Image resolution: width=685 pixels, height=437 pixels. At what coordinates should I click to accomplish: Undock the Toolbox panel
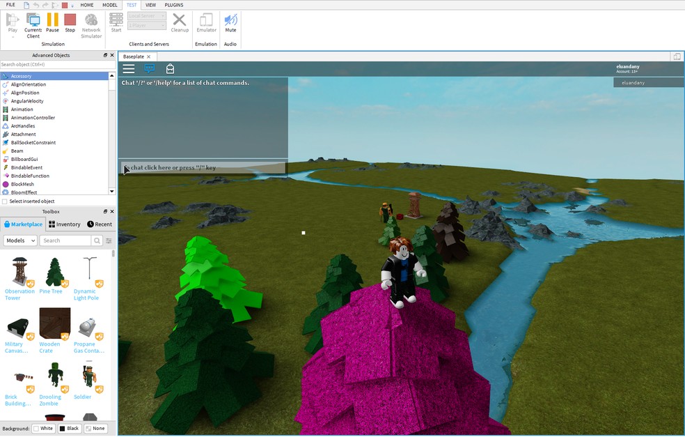105,211
